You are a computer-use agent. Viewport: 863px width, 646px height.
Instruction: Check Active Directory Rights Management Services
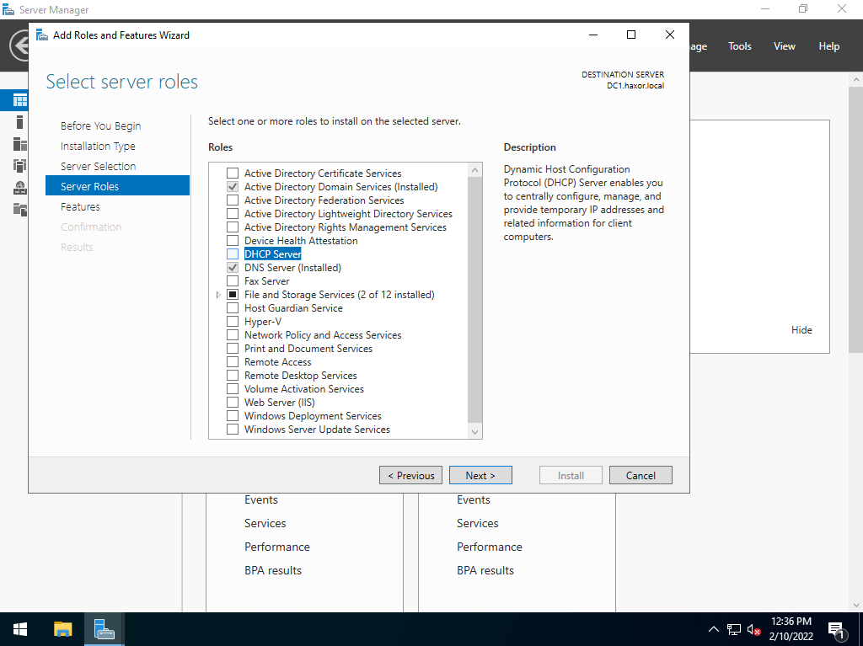(233, 227)
